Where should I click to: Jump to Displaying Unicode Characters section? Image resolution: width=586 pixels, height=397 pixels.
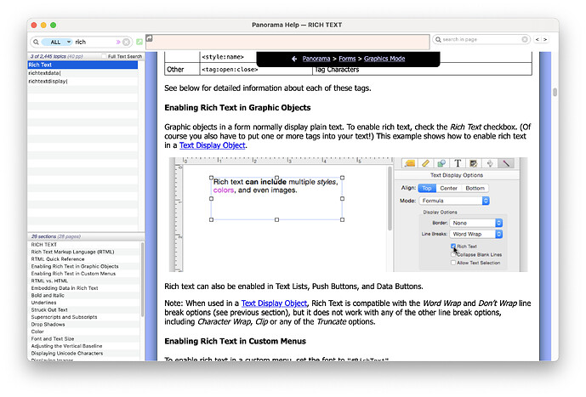tap(67, 354)
